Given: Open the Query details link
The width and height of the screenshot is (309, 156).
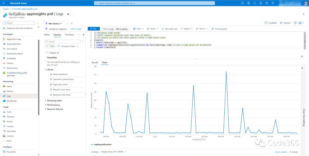Looking at the screenshot, I should point(281,152).
